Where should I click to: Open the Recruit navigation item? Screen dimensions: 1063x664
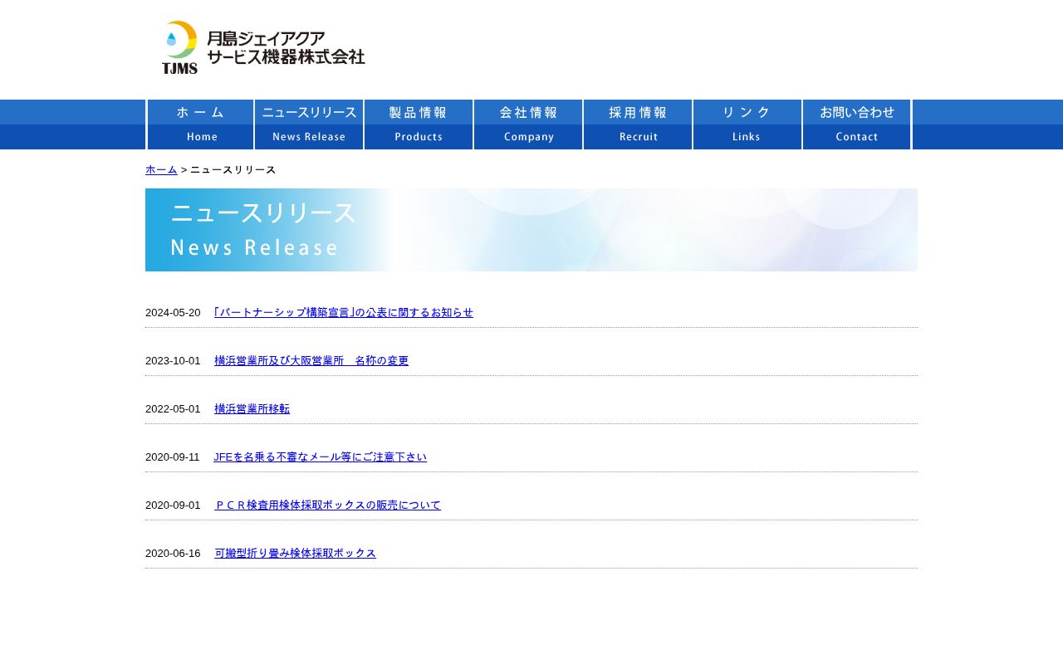(x=638, y=124)
